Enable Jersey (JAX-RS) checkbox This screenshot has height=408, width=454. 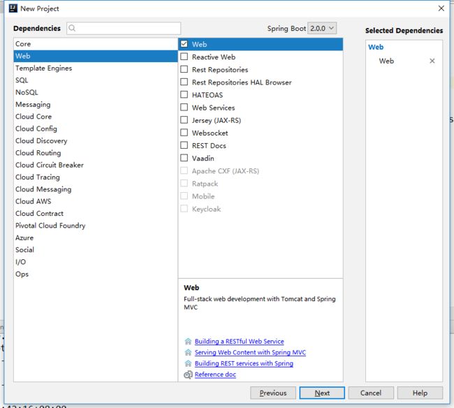pos(184,120)
